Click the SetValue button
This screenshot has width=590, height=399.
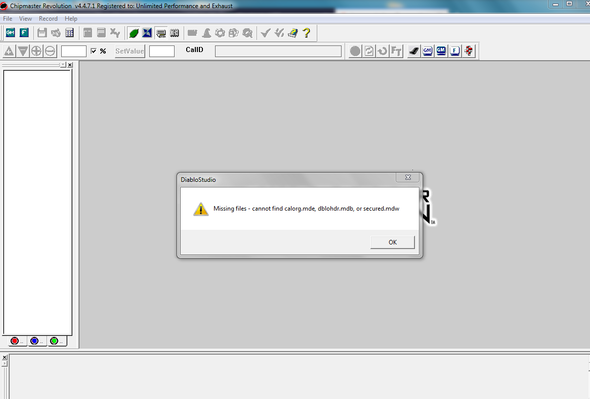pyautogui.click(x=130, y=51)
